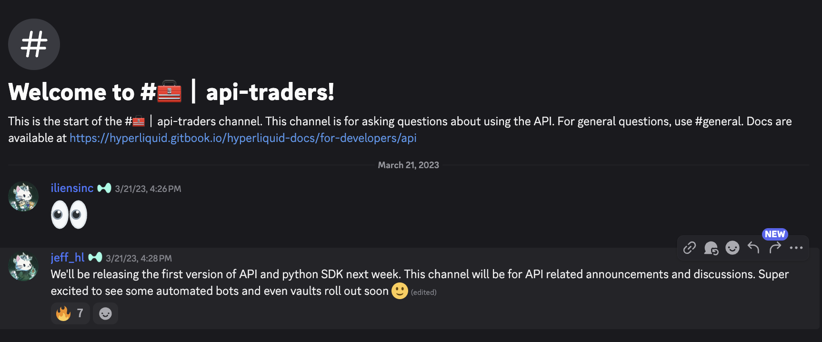The height and width of the screenshot is (342, 822).
Task: Add a reaction using the smiley face icon
Action: click(x=732, y=248)
